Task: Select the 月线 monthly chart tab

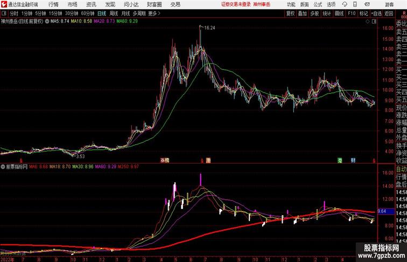Action: [x=125, y=13]
